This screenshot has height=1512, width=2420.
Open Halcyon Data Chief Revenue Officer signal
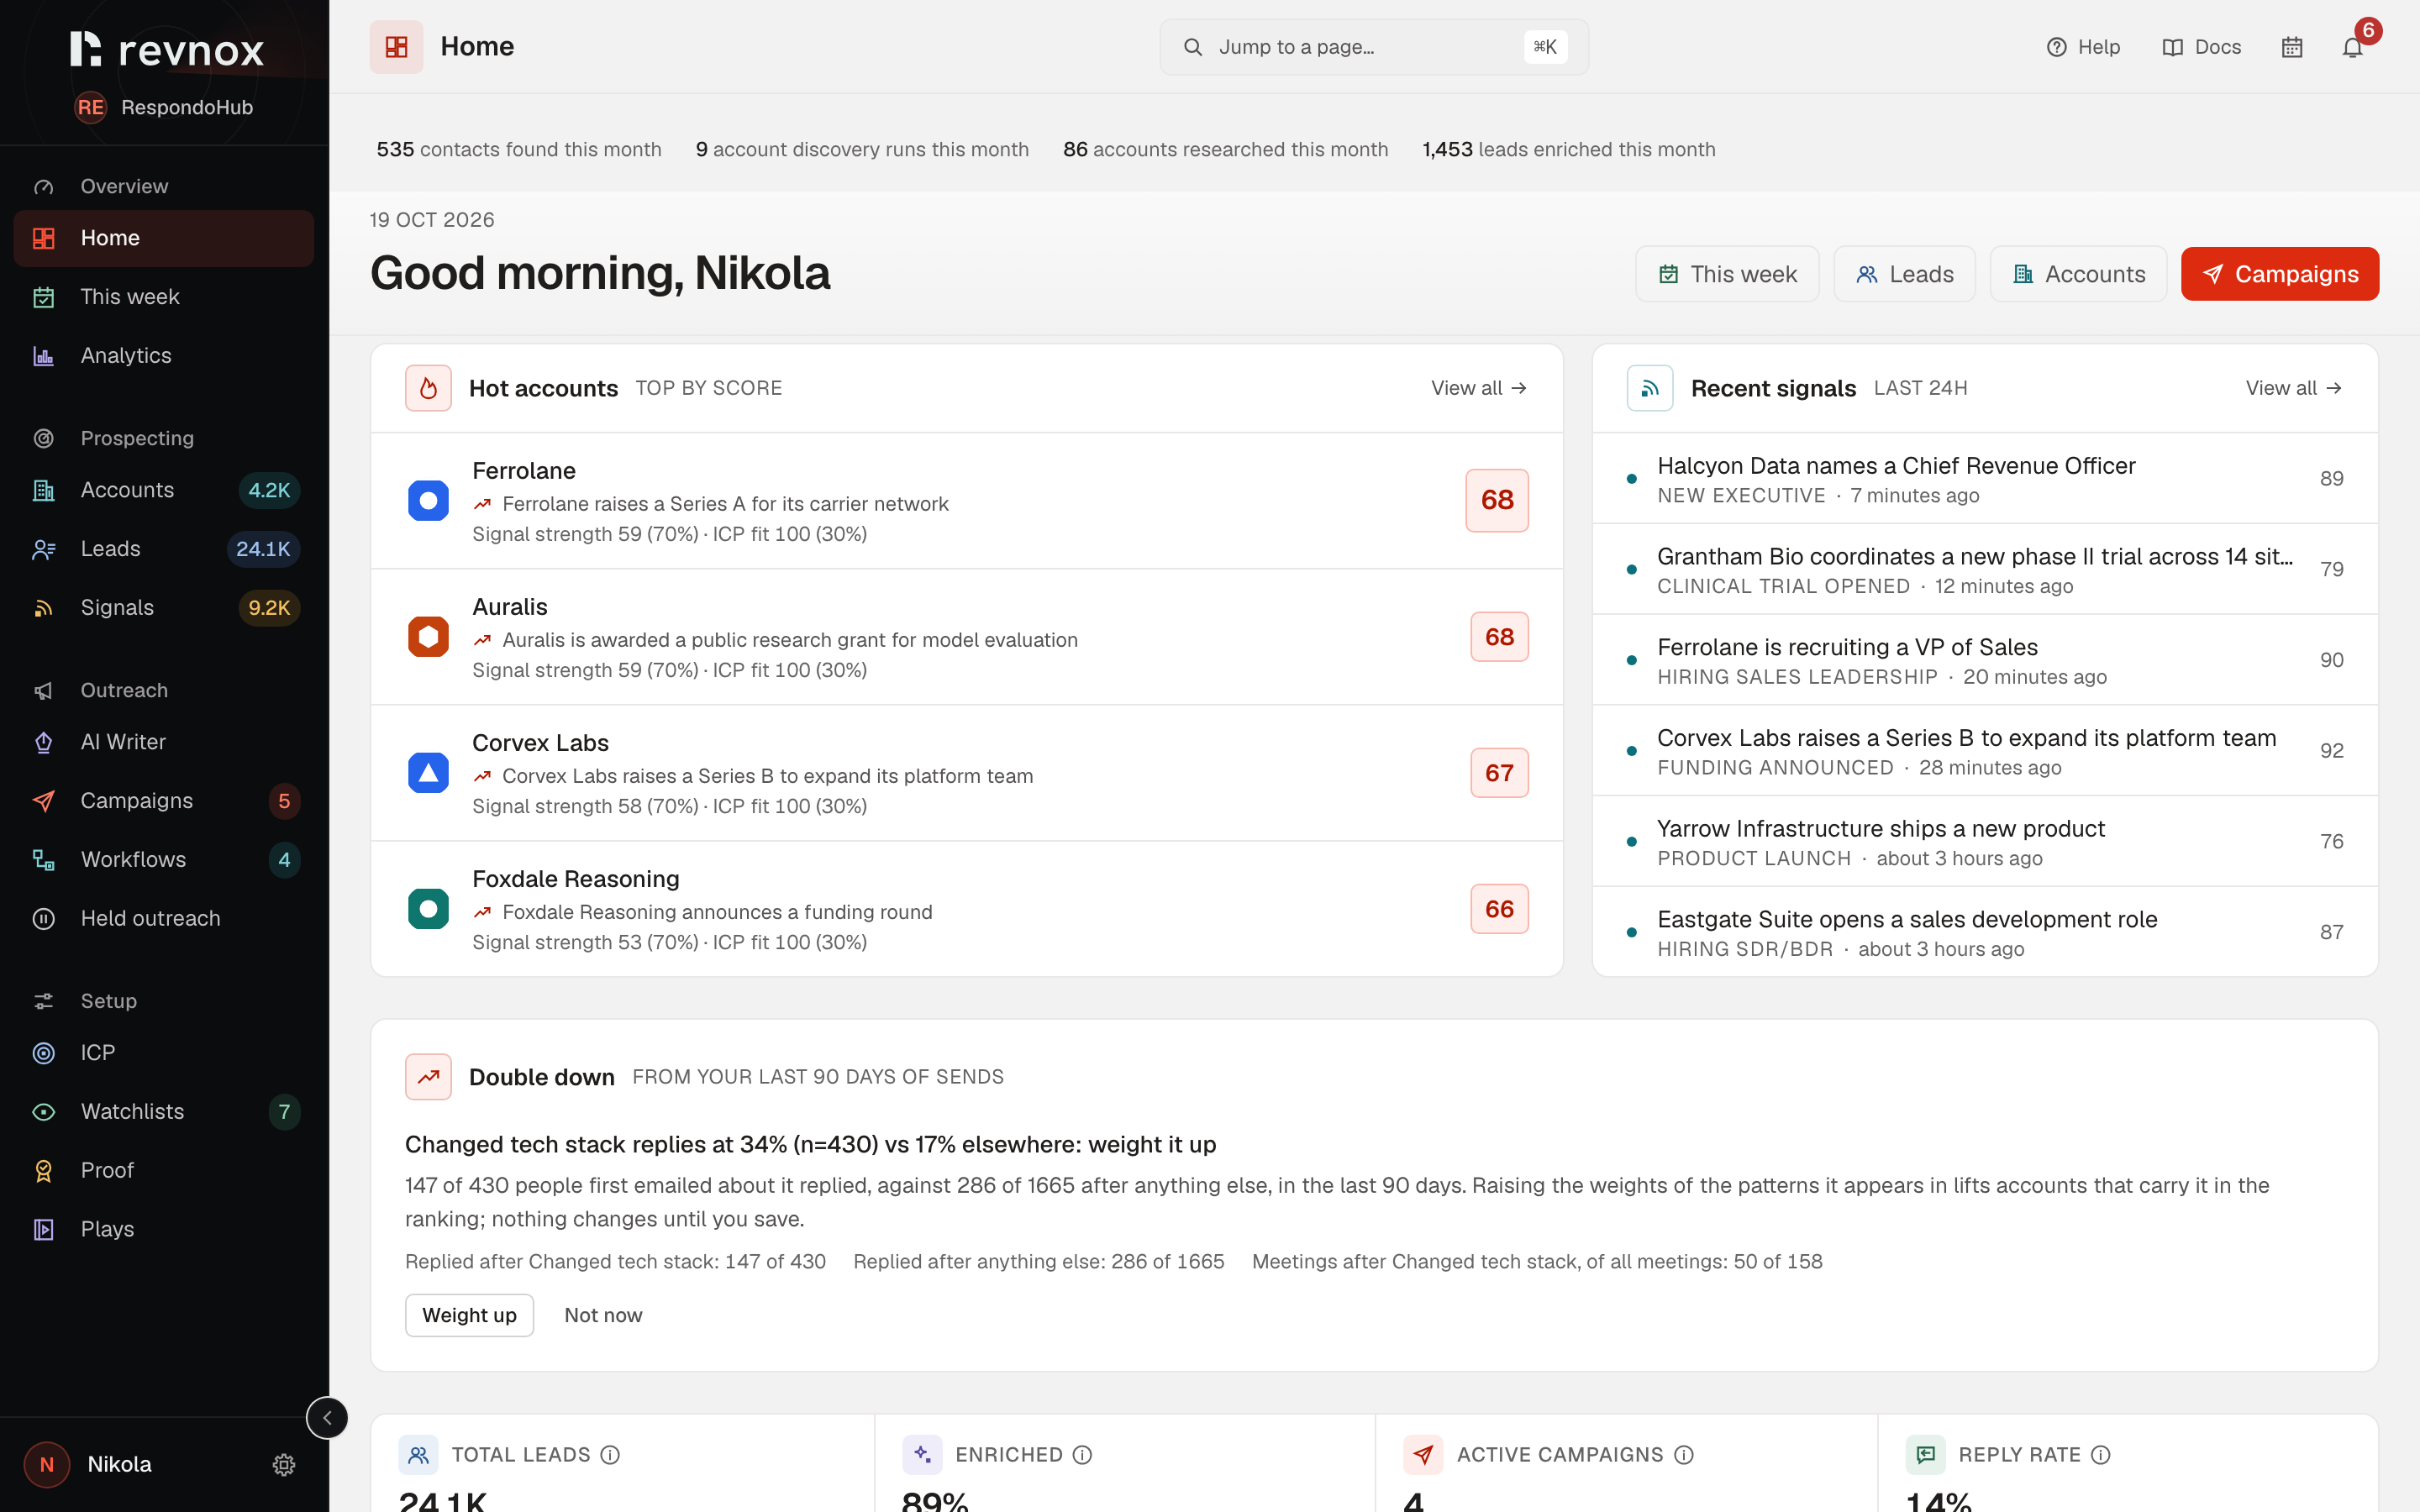click(x=1985, y=478)
